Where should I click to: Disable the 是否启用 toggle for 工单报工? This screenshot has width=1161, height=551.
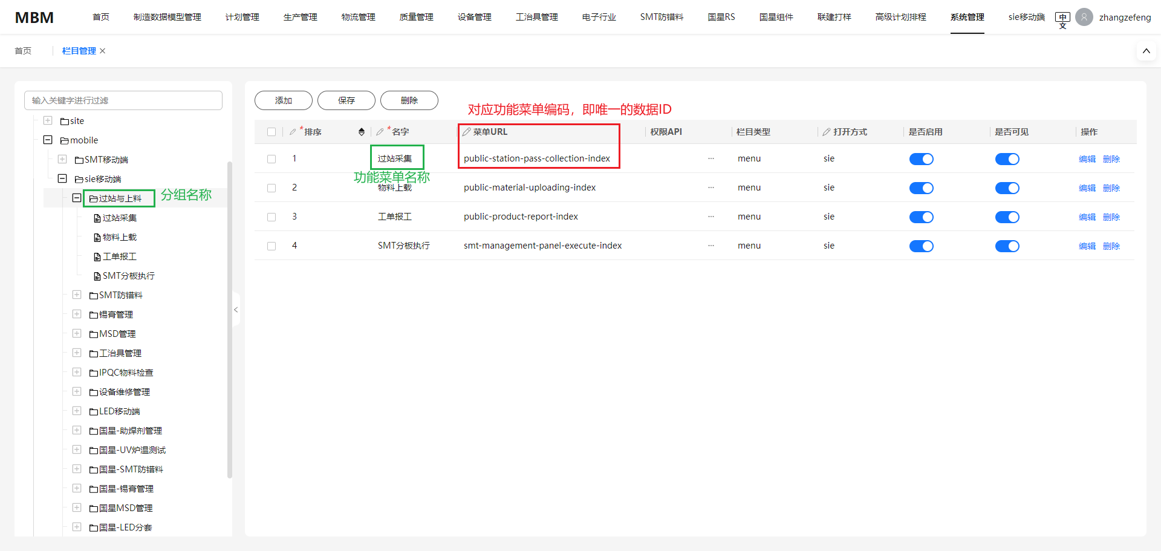tap(922, 217)
